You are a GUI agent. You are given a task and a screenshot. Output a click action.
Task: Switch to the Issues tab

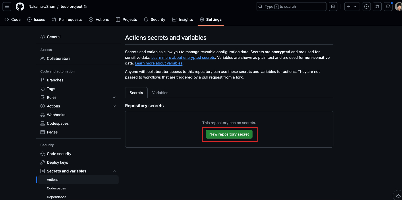pos(36,19)
